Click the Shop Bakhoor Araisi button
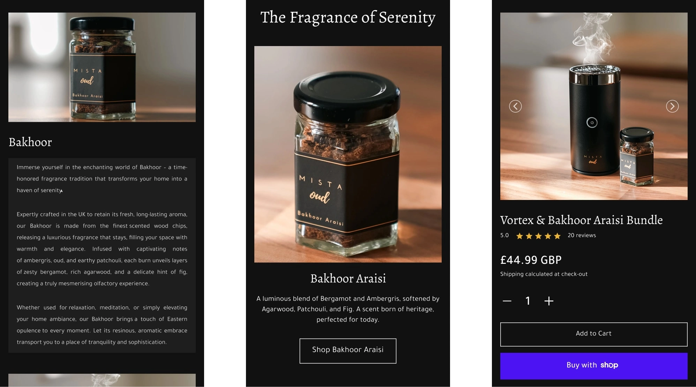This screenshot has width=696, height=387. (348, 351)
